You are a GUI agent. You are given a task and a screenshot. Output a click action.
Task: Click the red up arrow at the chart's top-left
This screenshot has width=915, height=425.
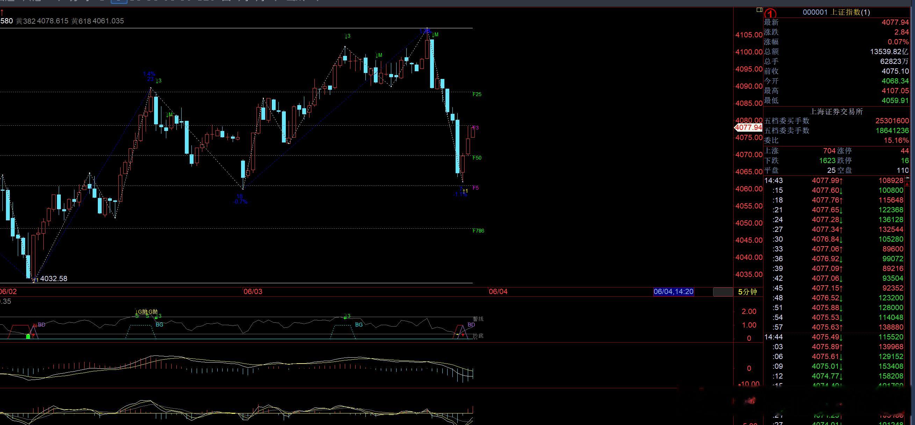(x=2, y=13)
